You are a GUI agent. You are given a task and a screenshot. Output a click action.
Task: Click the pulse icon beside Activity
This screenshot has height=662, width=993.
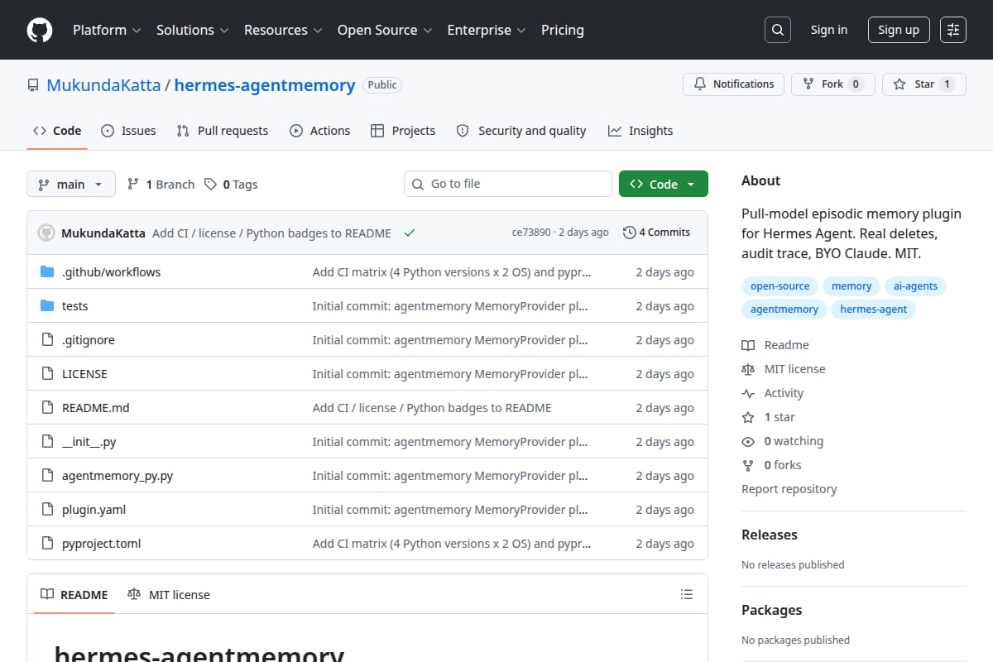pos(748,393)
